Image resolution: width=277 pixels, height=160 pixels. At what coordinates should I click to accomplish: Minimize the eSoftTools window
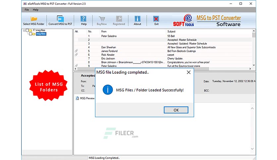pyautogui.click(x=231, y=4)
